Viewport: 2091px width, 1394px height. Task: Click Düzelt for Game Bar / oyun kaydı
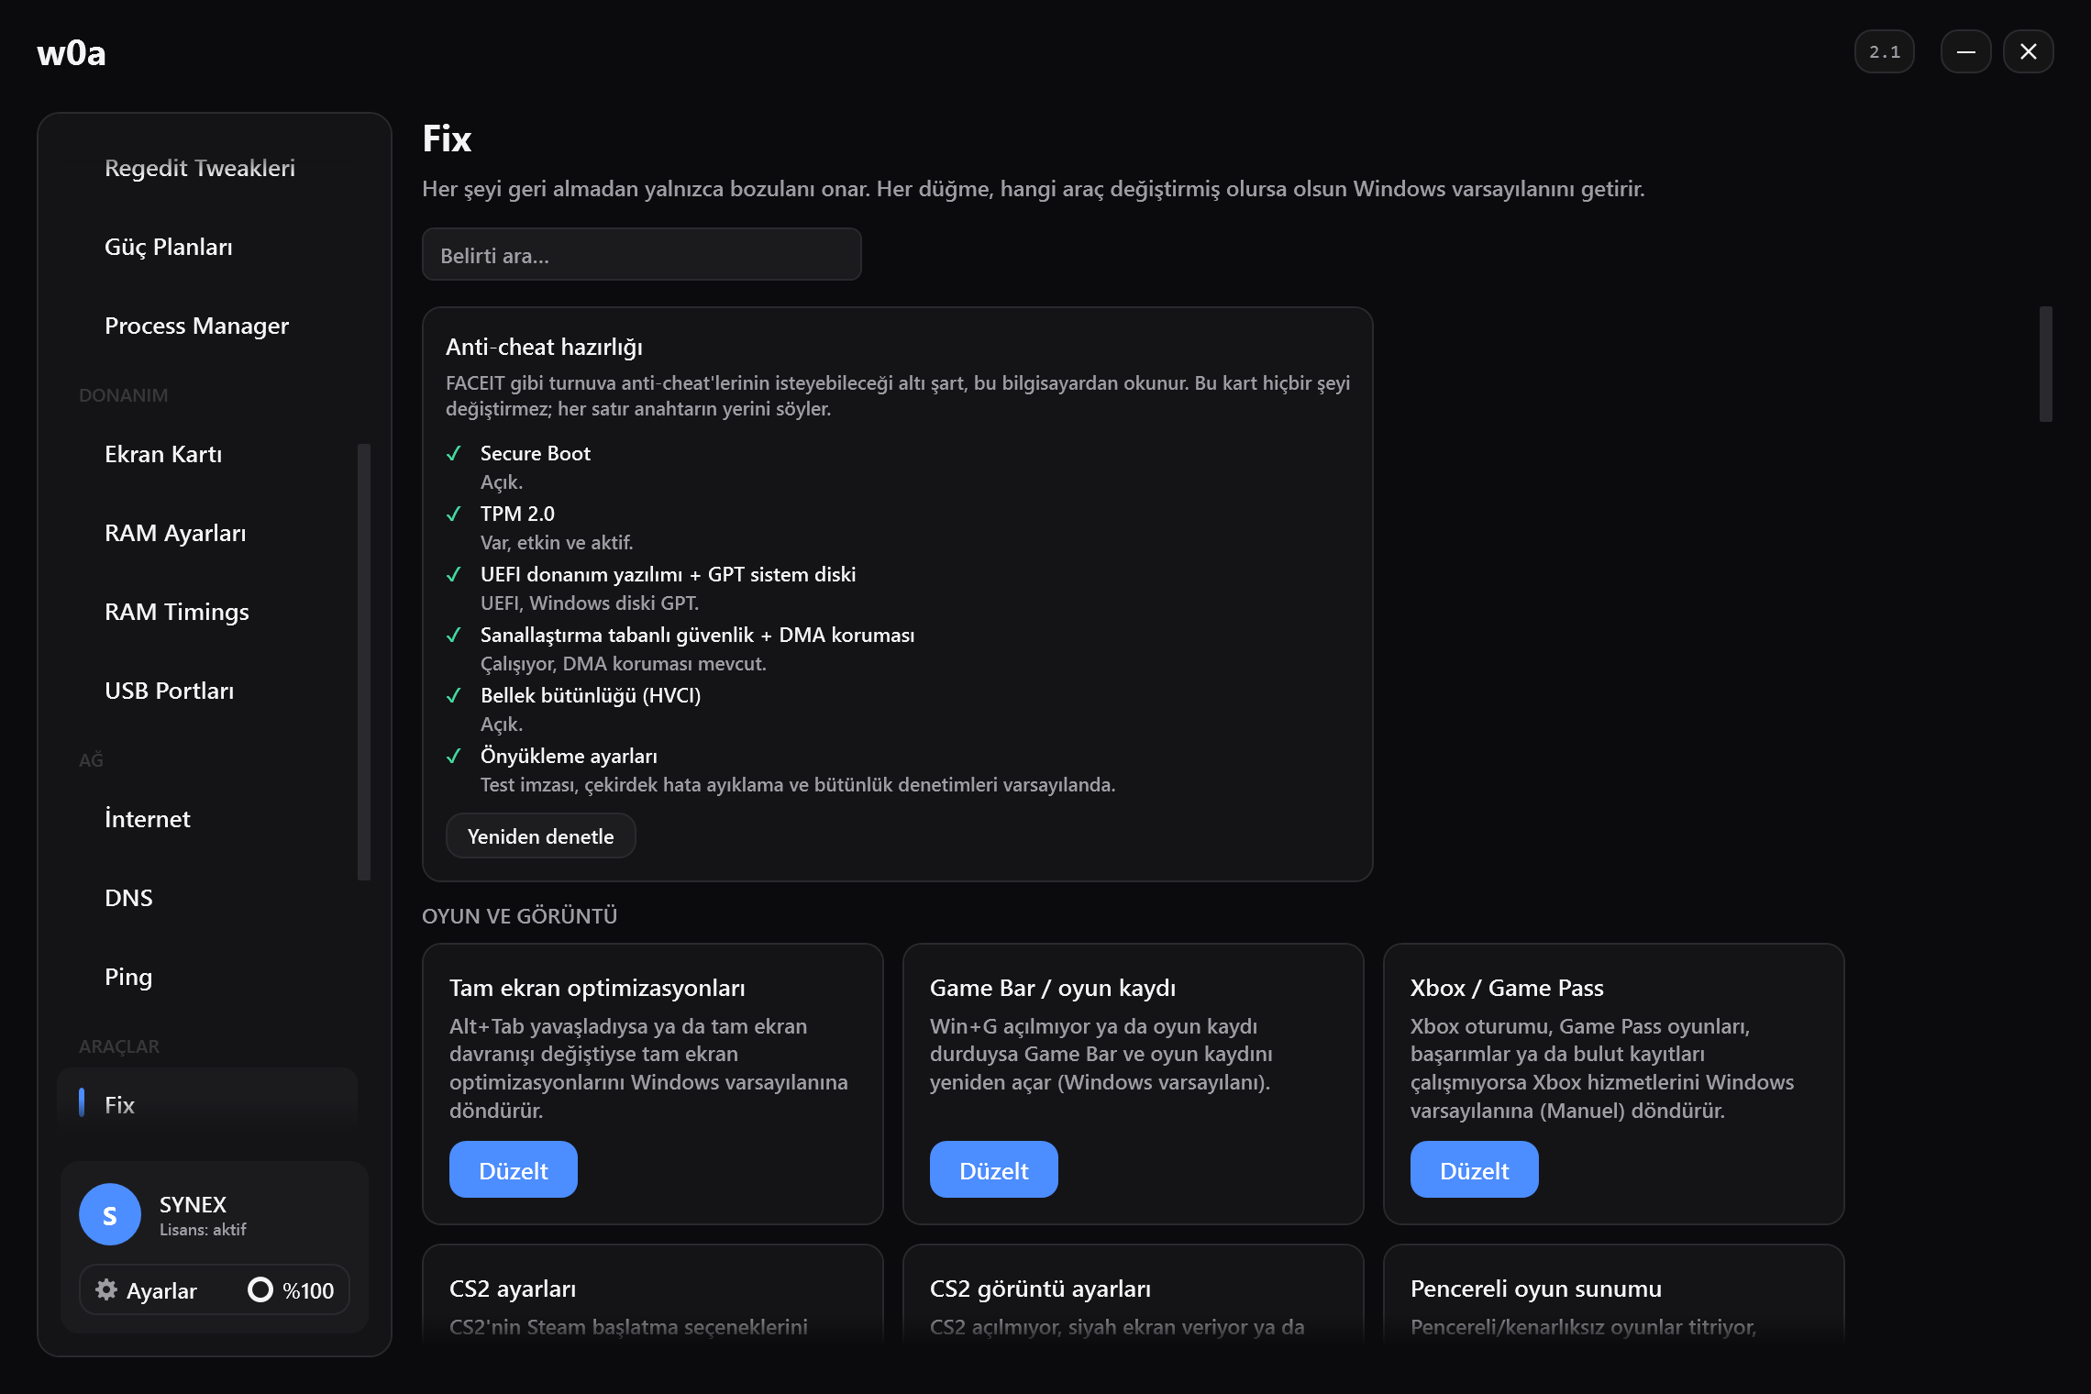click(x=994, y=1169)
